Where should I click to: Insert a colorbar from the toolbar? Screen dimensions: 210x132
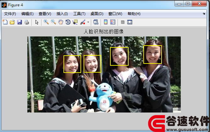pyautogui.click(x=106, y=22)
